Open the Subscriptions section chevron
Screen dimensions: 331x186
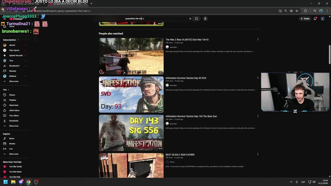click(18, 40)
